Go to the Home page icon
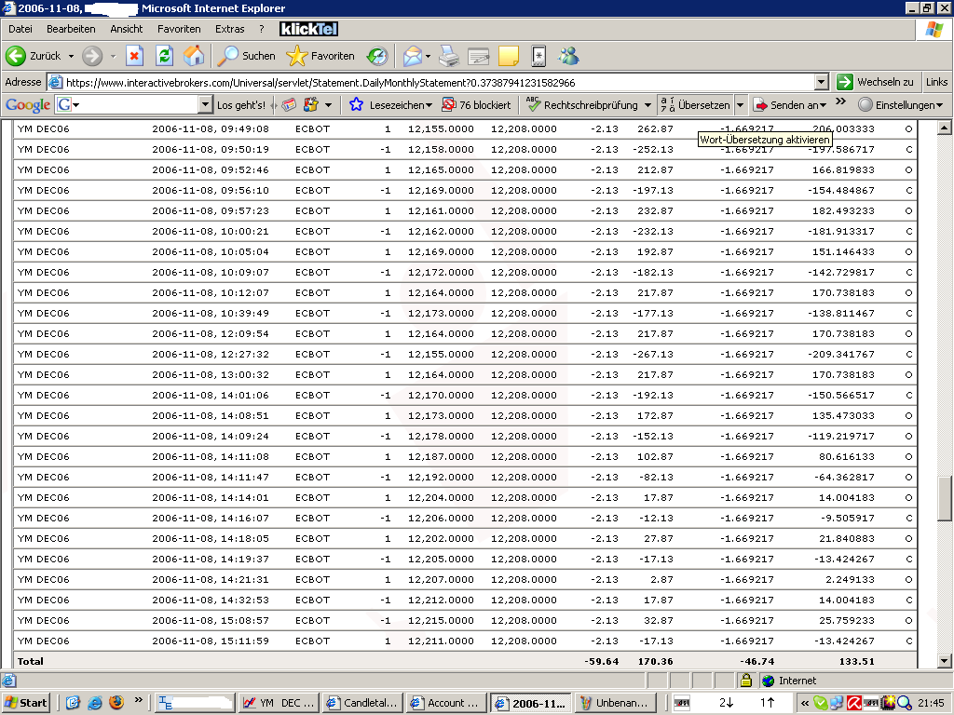Screen dimensions: 954x715 pos(194,56)
